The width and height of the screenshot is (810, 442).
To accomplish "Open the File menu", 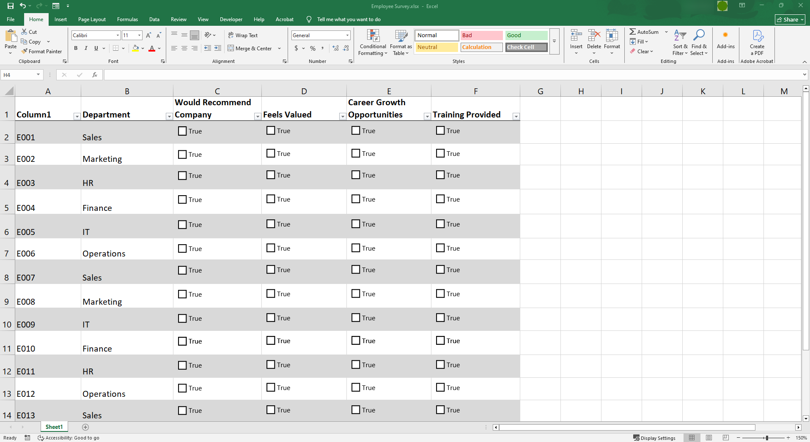I will pyautogui.click(x=11, y=19).
